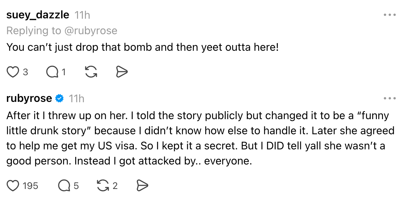Click rubyrose's blue verified badge

pos(60,98)
